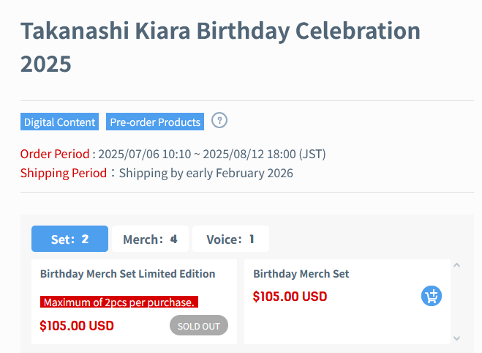Open the Voice: 1 tab
The width and height of the screenshot is (482, 353).
click(x=230, y=239)
